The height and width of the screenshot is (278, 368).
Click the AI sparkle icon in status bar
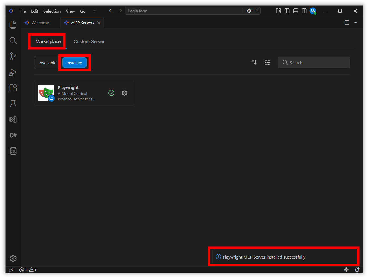pos(346,270)
